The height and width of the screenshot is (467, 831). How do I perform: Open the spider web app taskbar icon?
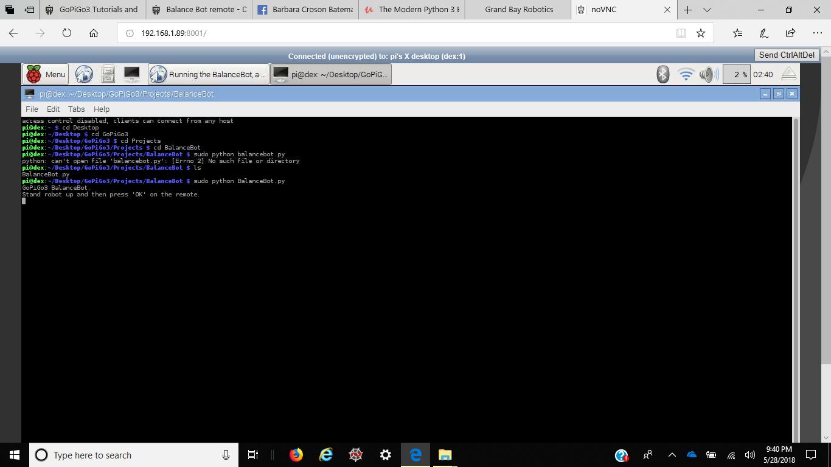356,455
